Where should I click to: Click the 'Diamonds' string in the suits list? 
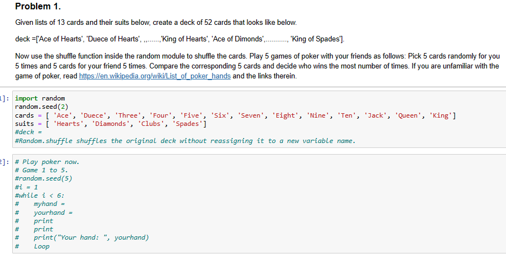pyautogui.click(x=111, y=124)
